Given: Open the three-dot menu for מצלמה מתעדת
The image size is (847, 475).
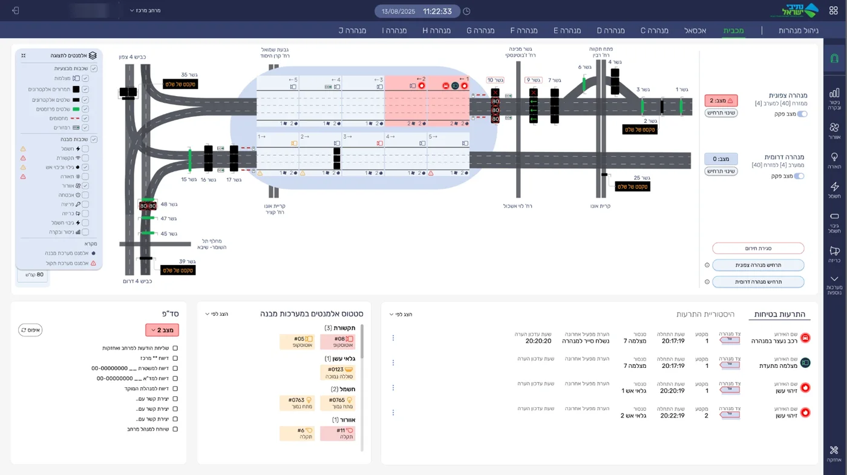Looking at the screenshot, I should (393, 363).
